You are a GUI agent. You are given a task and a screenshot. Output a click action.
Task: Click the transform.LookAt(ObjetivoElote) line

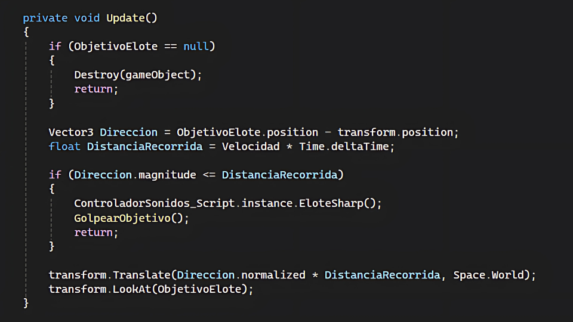click(x=151, y=289)
